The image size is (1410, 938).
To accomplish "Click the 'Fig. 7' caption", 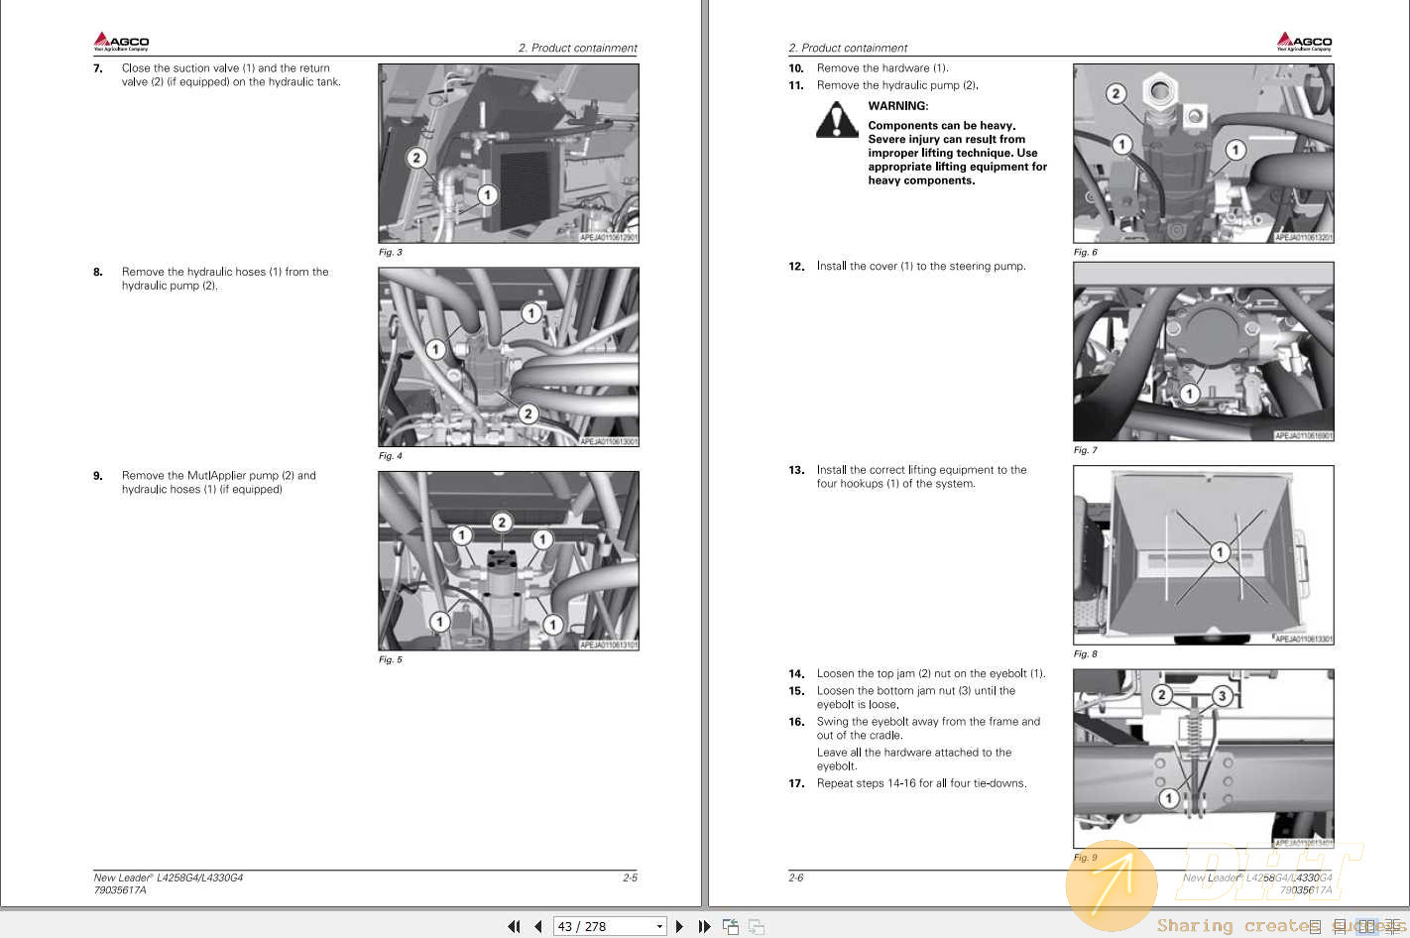I will [1086, 450].
